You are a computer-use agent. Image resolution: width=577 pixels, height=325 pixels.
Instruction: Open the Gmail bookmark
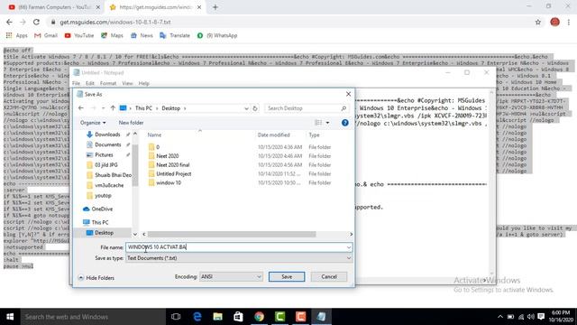[x=46, y=36]
